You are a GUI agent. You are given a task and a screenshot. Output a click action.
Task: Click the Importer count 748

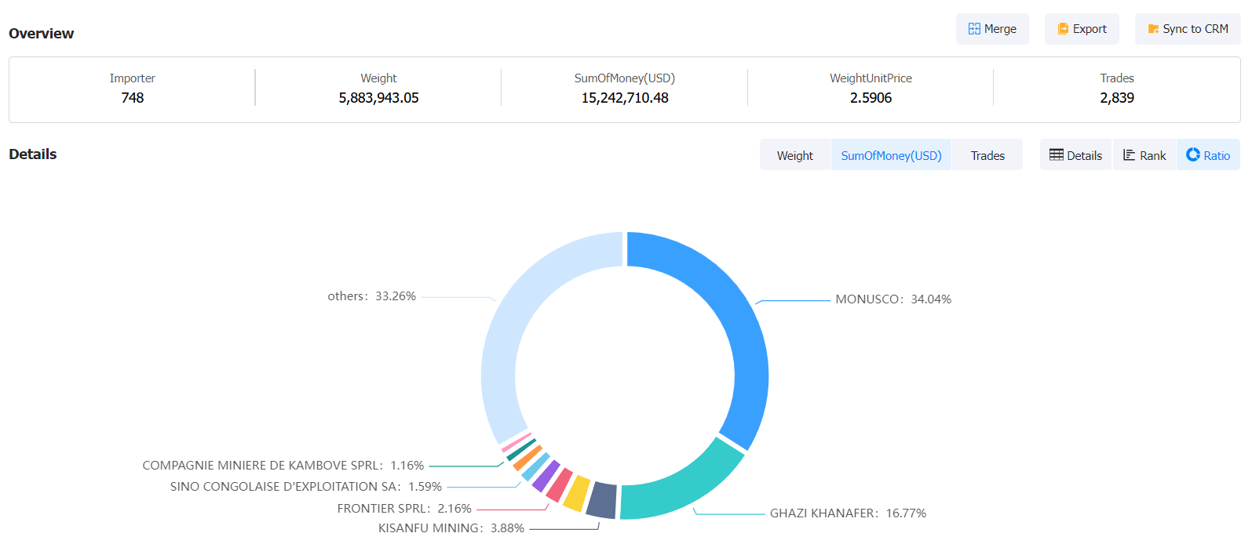click(133, 98)
